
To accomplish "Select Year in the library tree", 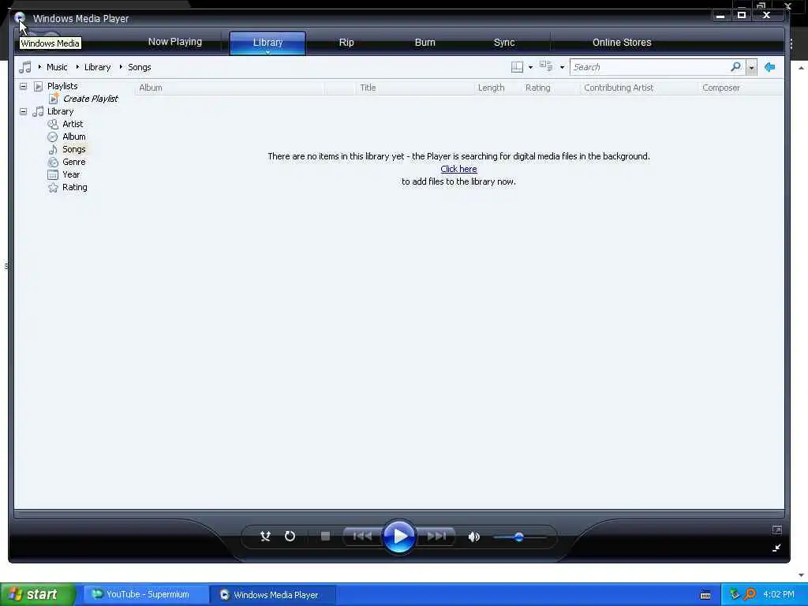I will pyautogui.click(x=71, y=174).
